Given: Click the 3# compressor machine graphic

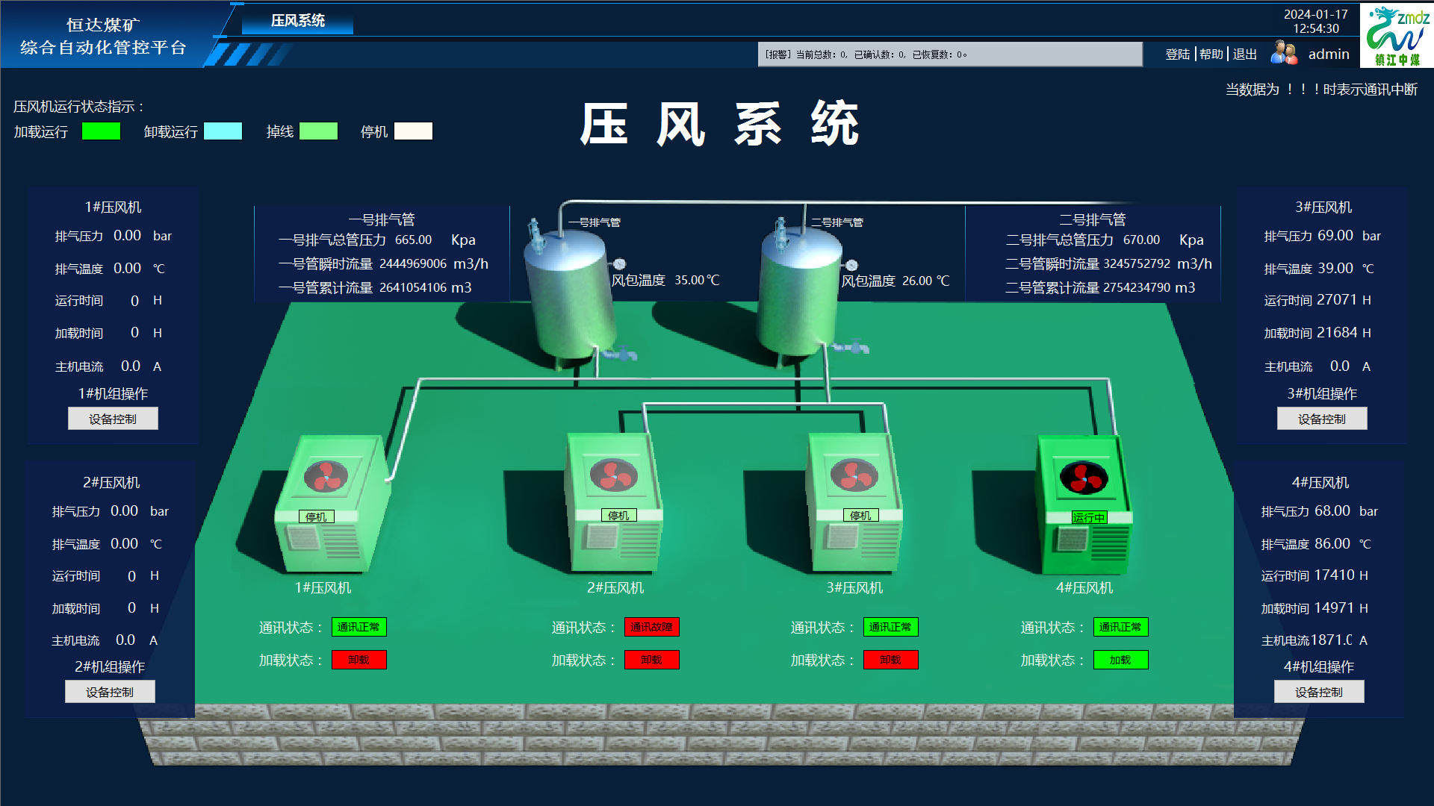Looking at the screenshot, I should click(854, 504).
